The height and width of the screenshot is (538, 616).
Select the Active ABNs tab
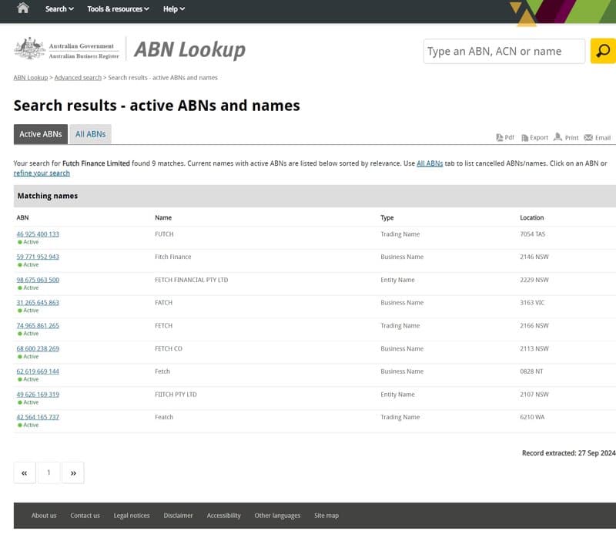pyautogui.click(x=41, y=134)
